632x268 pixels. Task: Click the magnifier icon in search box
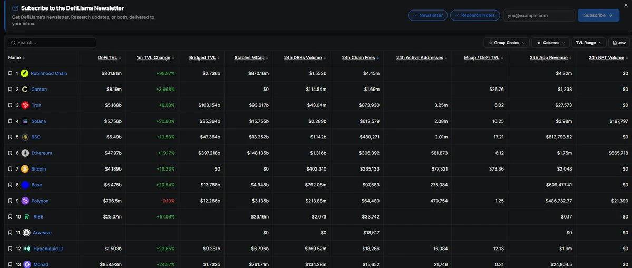click(14, 43)
